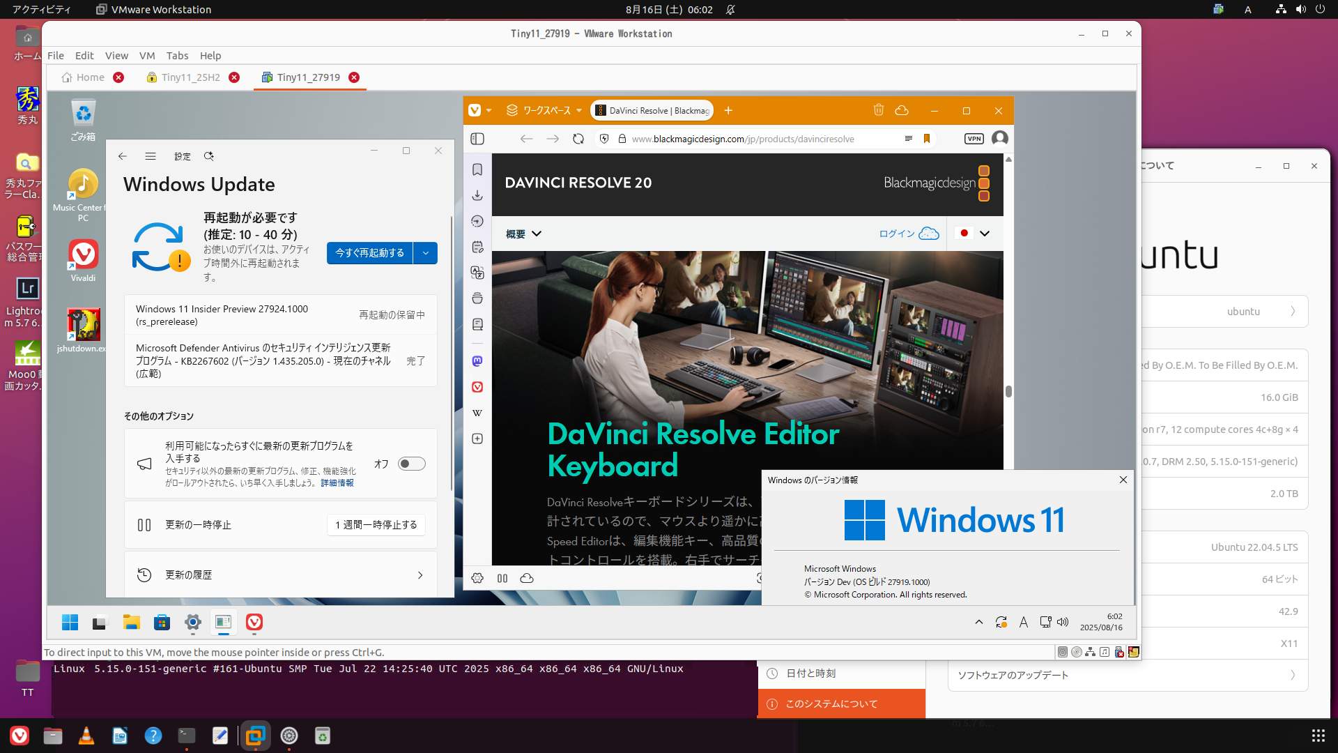Toggle the Vivaldi VPN button
Viewport: 1338px width, 753px height.
click(974, 139)
